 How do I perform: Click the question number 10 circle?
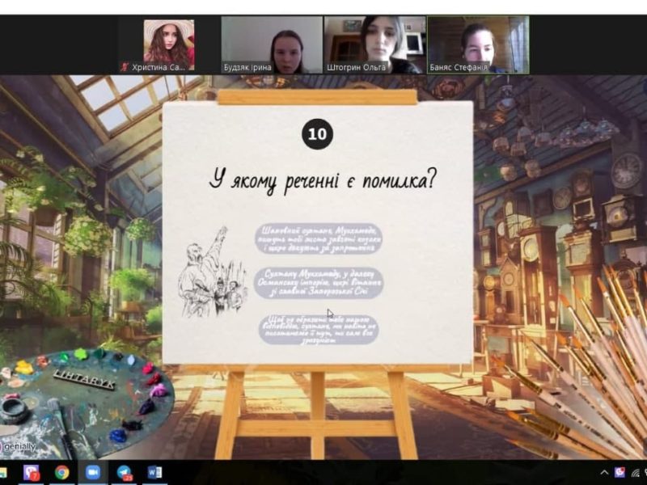pos(317,134)
